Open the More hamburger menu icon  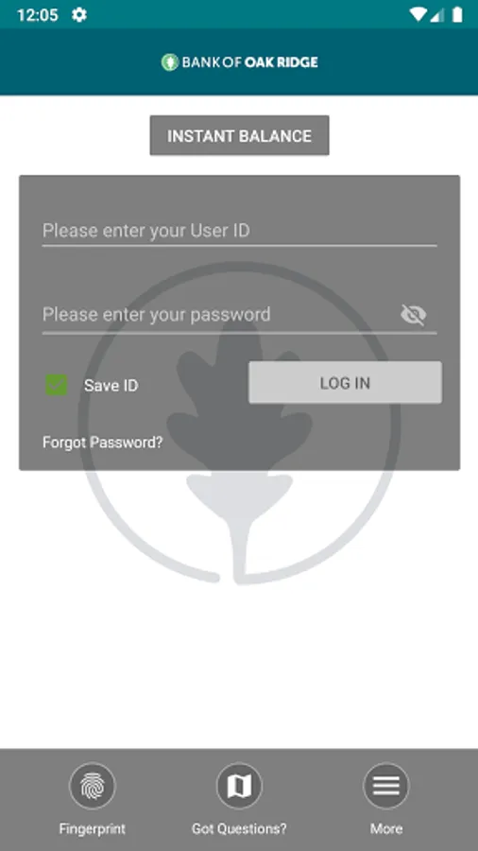(385, 786)
